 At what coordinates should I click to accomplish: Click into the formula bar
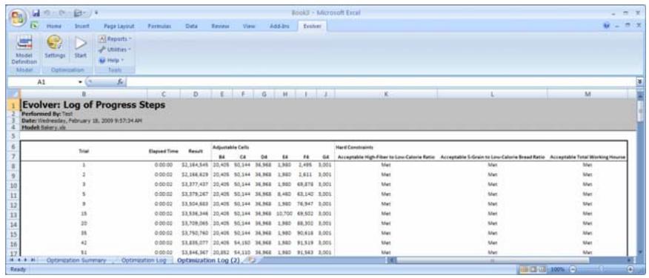click(381, 82)
